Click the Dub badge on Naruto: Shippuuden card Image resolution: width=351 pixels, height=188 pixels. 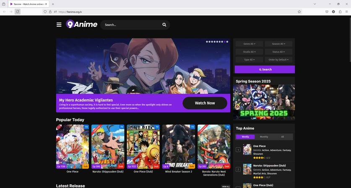[121, 166]
